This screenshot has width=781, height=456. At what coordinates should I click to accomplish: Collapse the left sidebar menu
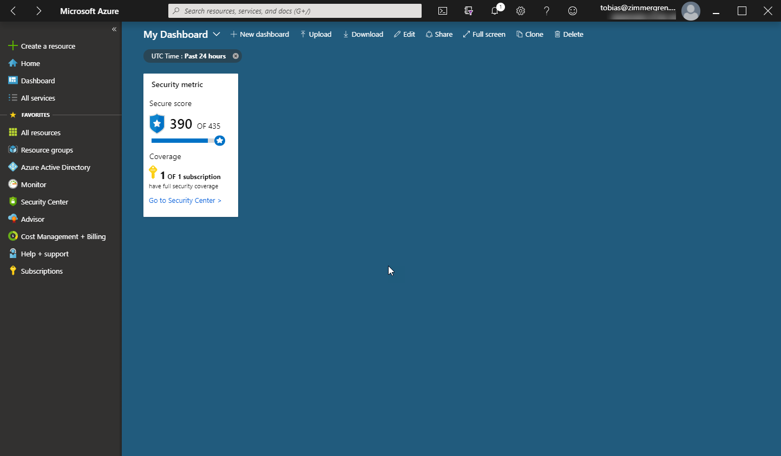(x=114, y=29)
